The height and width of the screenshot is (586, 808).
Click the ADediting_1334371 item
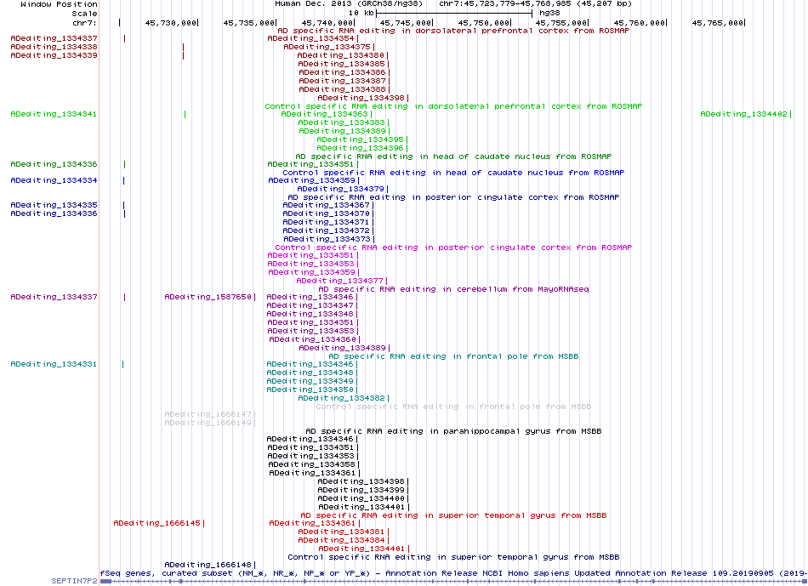click(x=327, y=222)
